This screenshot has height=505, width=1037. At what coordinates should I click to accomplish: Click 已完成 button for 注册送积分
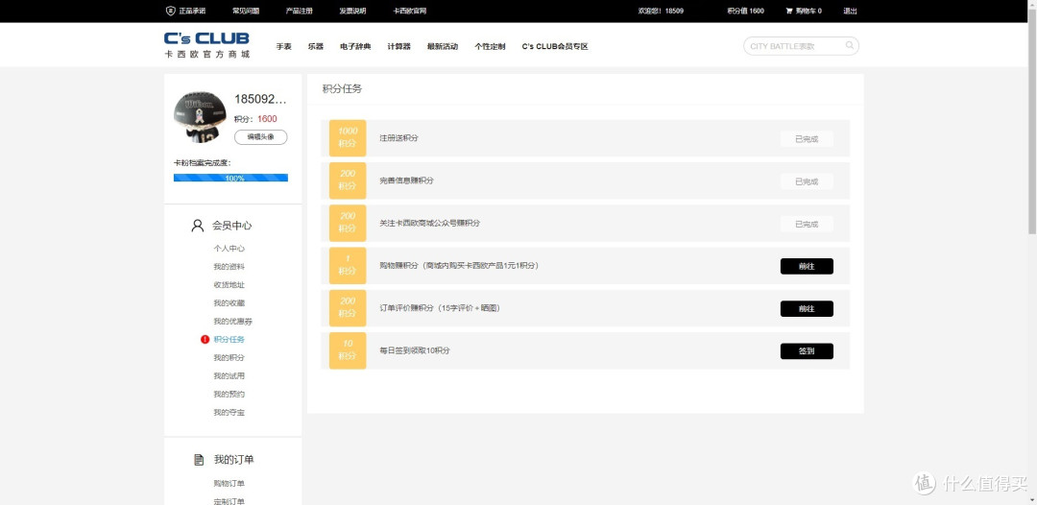pyautogui.click(x=807, y=139)
